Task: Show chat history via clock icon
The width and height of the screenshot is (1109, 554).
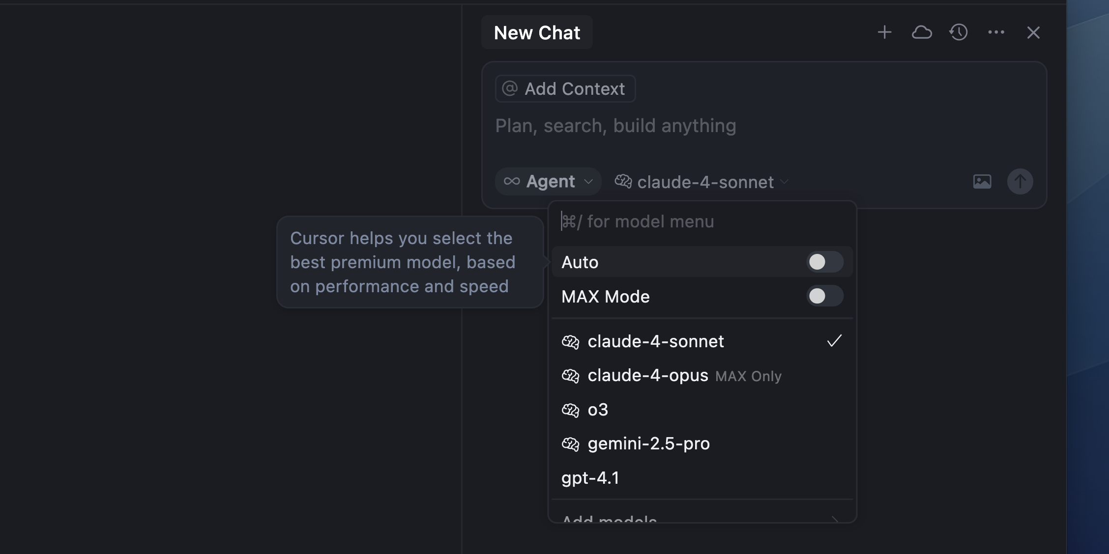Action: (959, 32)
